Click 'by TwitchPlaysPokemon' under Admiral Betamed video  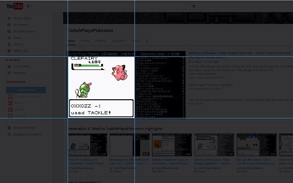click(165, 168)
